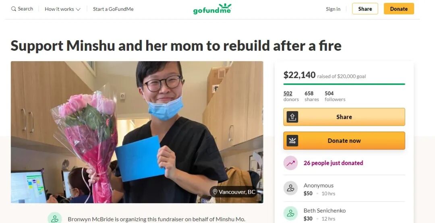
Task: Click the 26 people just donated text
Action: tap(333, 163)
